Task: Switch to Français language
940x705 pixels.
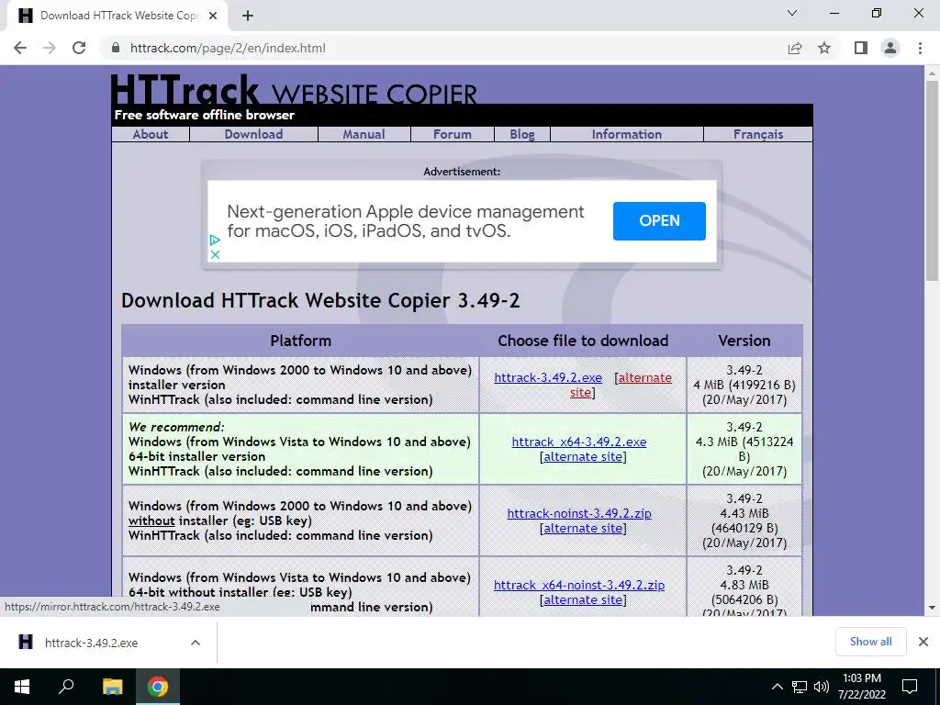Action: coord(758,134)
